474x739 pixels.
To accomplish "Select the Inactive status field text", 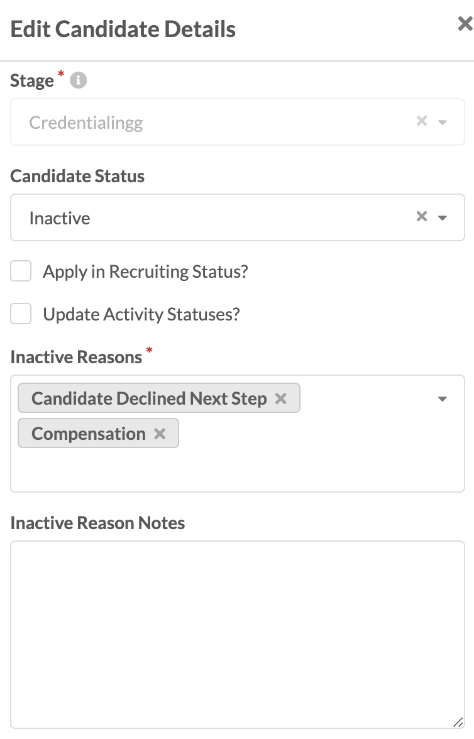I will pos(60,218).
